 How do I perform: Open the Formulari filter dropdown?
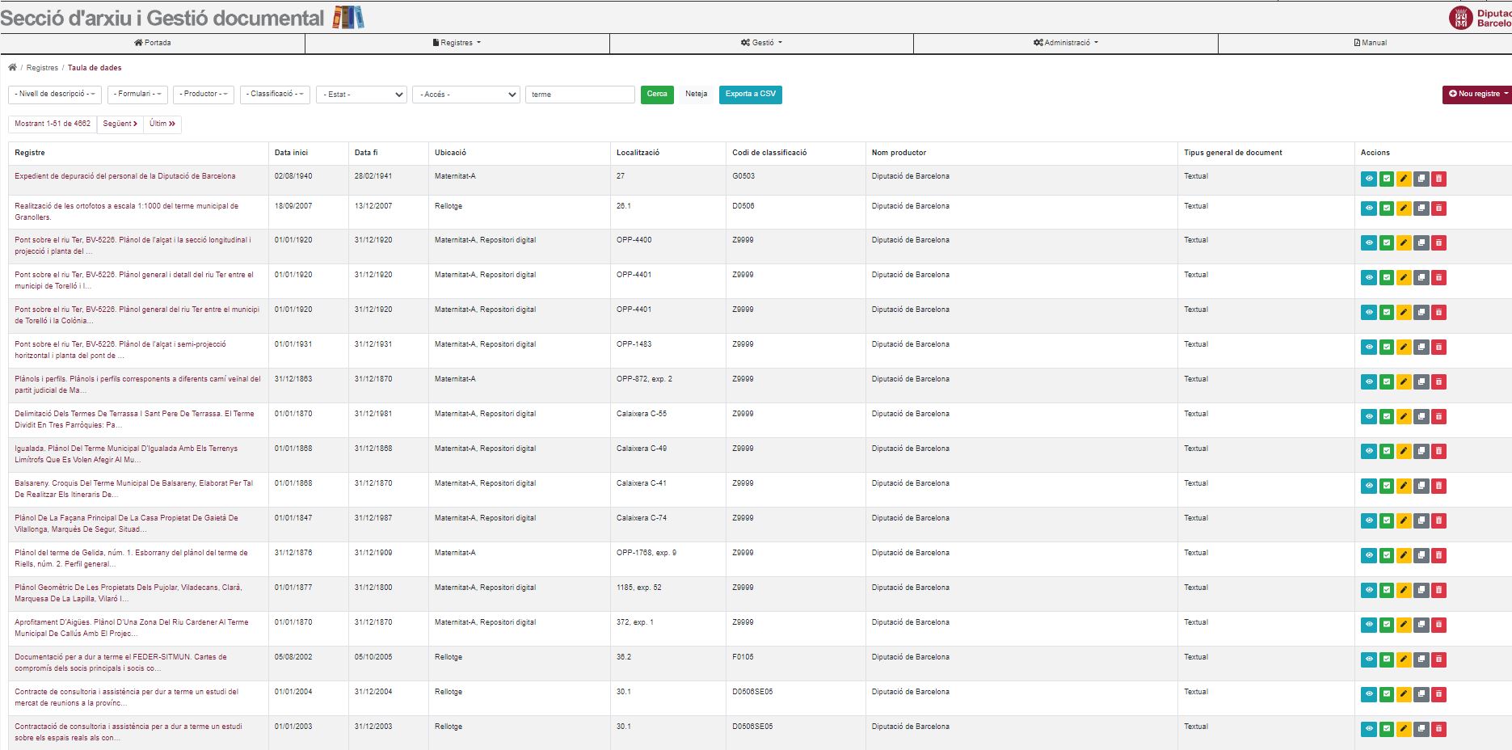tap(137, 95)
